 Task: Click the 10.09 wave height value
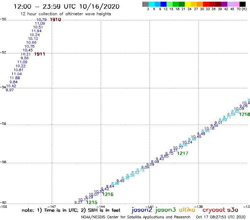coord(239,109)
